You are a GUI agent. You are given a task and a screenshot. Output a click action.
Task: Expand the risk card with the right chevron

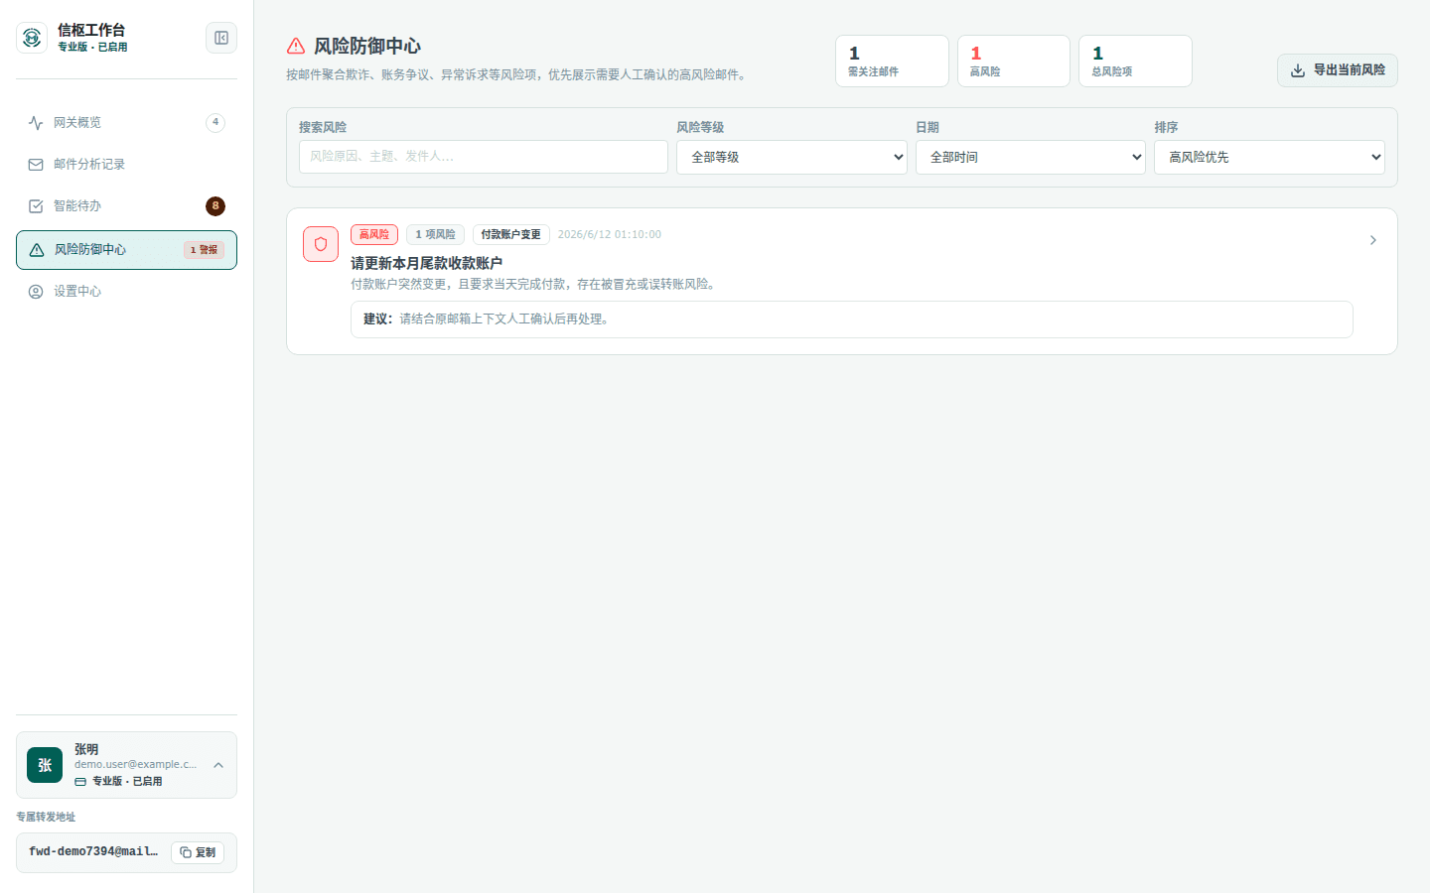(1373, 240)
